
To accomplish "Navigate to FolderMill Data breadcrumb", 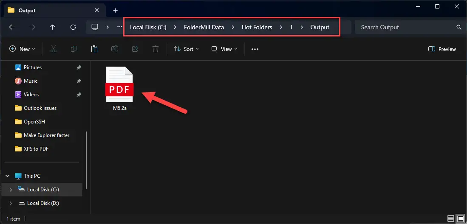I will (204, 27).
